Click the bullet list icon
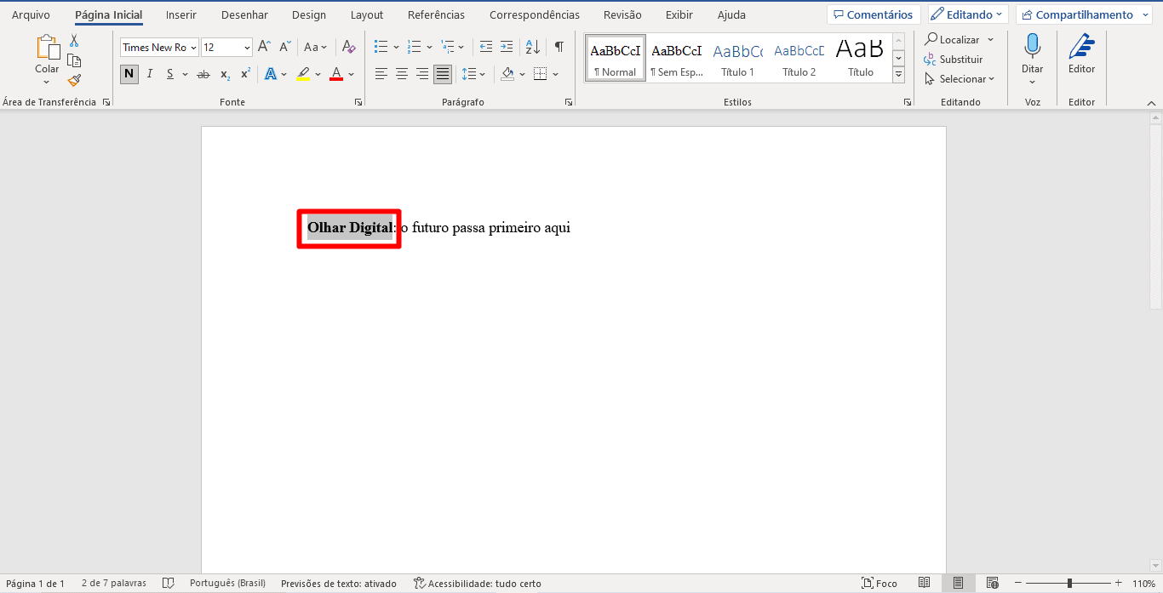Image resolution: width=1163 pixels, height=593 pixels. tap(381, 47)
